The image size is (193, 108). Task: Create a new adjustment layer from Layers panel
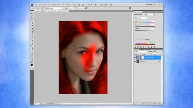[151, 103]
